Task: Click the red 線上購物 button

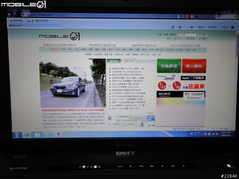Action: tap(194, 66)
